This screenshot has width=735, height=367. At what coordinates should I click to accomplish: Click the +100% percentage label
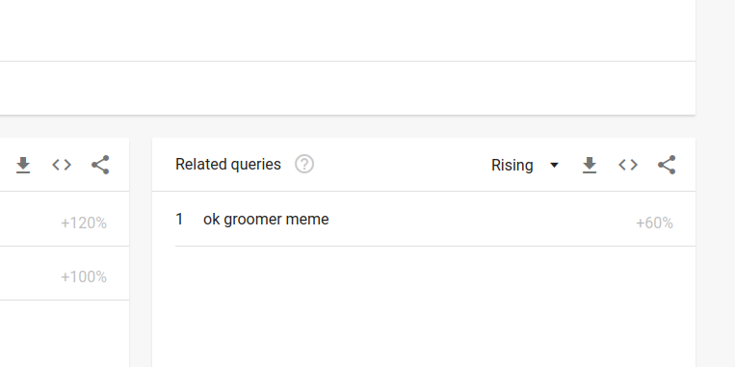(x=84, y=277)
